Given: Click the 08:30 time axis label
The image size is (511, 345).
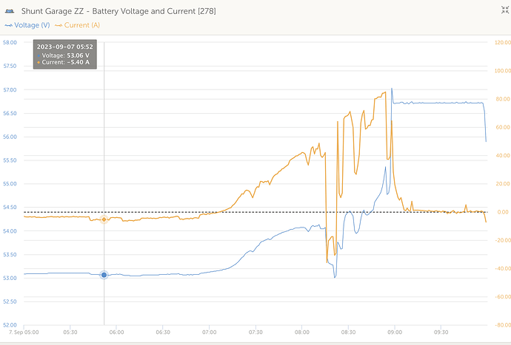Looking at the screenshot, I should pos(348,332).
